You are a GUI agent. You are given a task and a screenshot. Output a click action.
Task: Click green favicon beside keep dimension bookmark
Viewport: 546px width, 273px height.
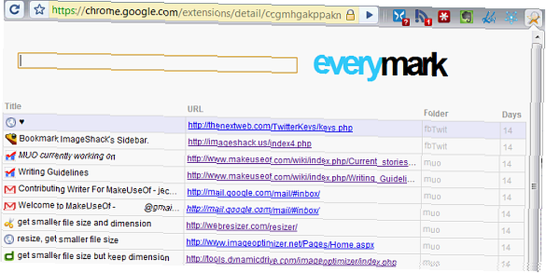9,257
